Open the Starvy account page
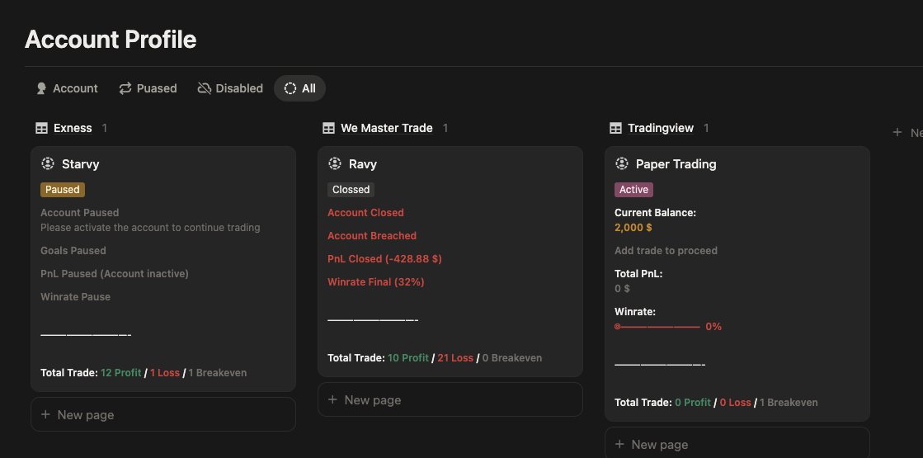Screen dimensions: 923x458 (81, 164)
